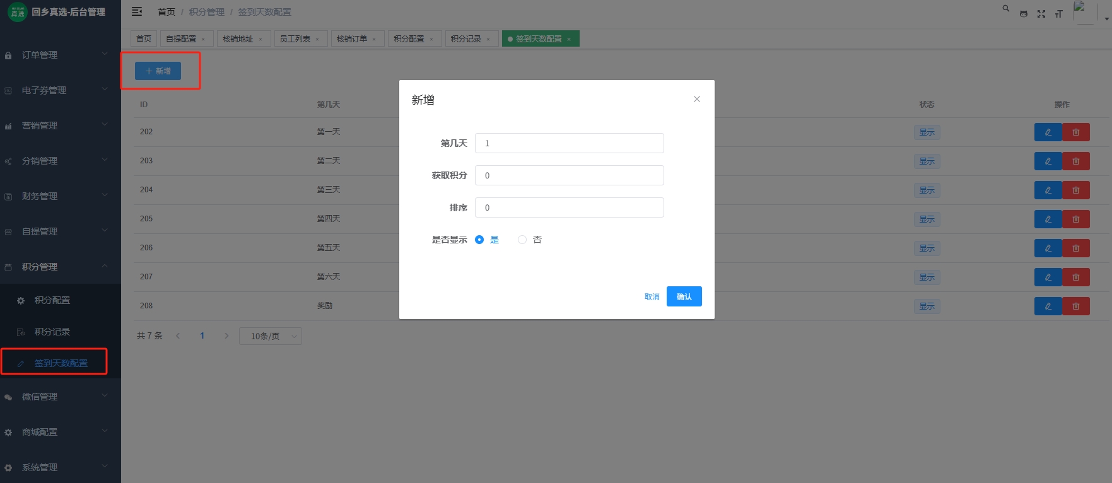Click the 排序 input field
Image resolution: width=1112 pixels, height=483 pixels.
click(x=569, y=207)
